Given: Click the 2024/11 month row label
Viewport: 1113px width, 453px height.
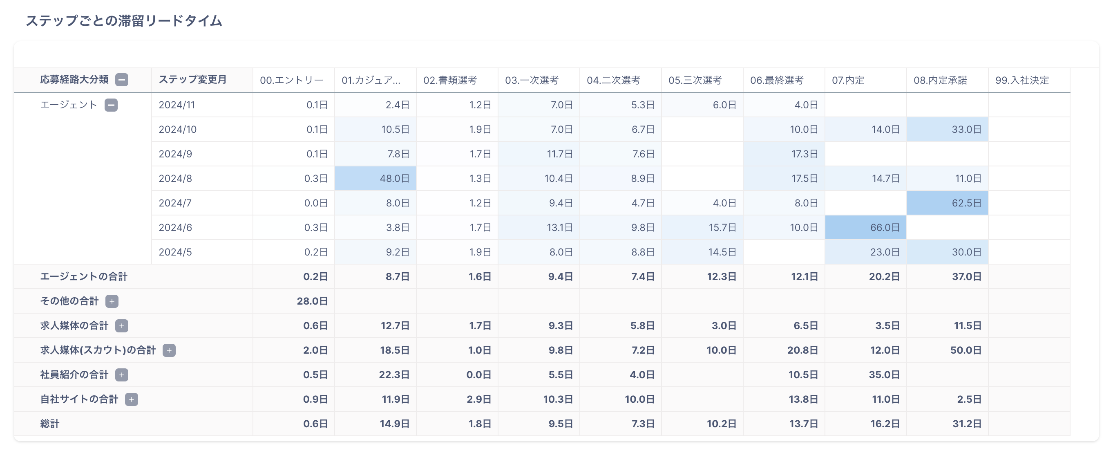Looking at the screenshot, I should (x=177, y=105).
